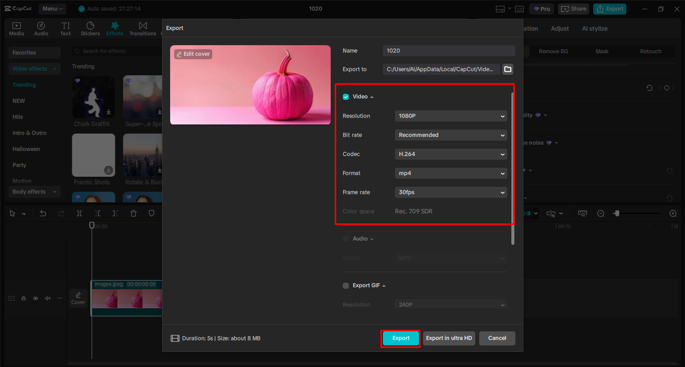Open the Frame rate dropdown showing 30fps
Viewport: 685px width, 367px height.
click(x=450, y=192)
